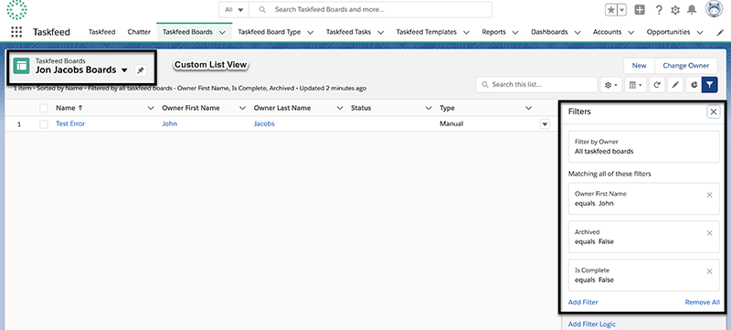Go to the Taskfeed tab
The width and height of the screenshot is (731, 330).
click(101, 32)
